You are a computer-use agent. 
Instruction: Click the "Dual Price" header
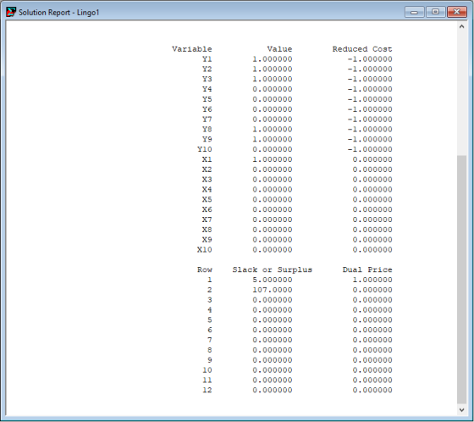(367, 269)
